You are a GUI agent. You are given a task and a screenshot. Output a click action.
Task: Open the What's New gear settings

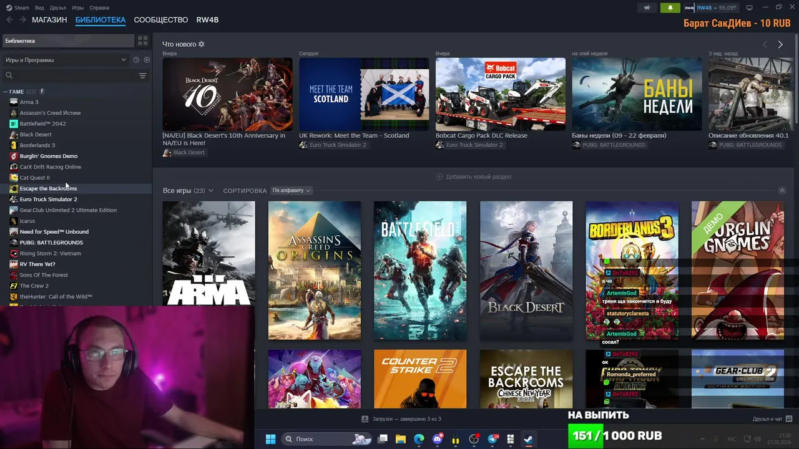click(201, 44)
